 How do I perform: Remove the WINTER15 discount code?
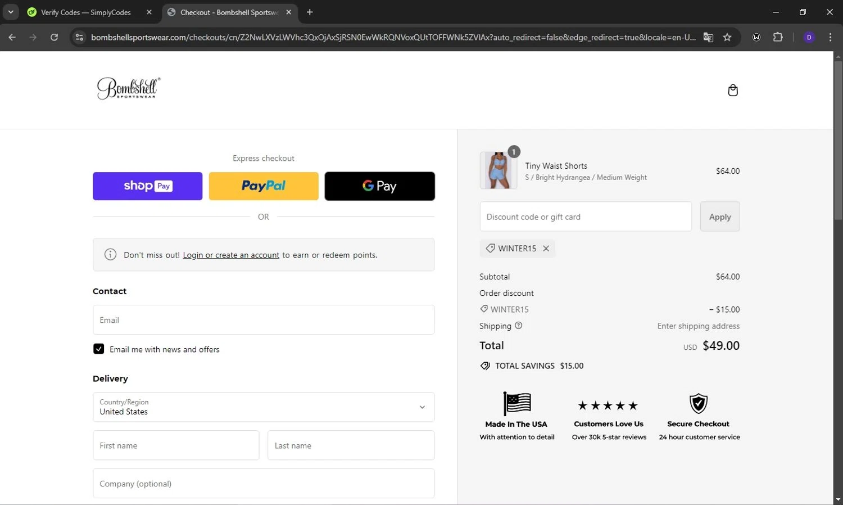tap(546, 249)
